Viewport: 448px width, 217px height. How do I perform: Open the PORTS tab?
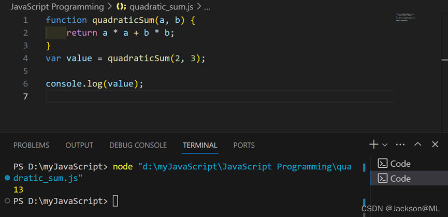244,146
